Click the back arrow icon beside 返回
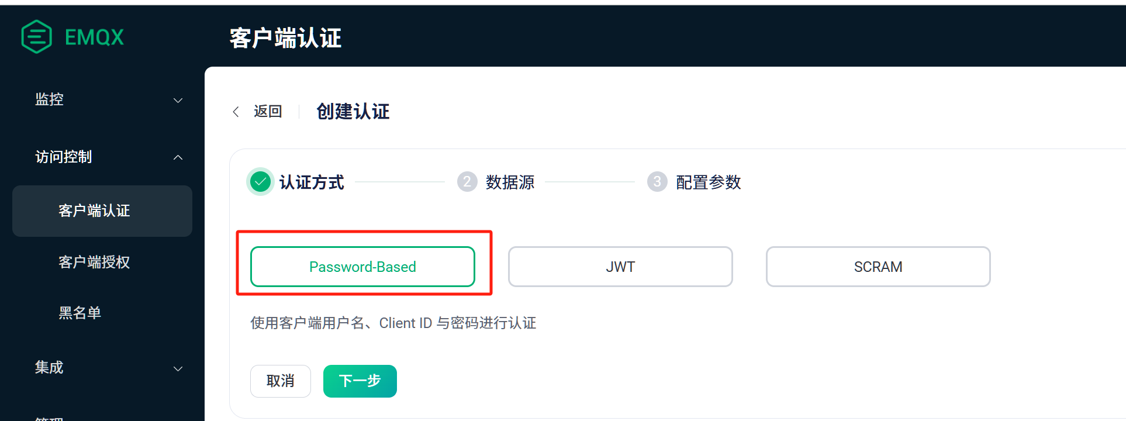Viewport: 1126px width, 421px height. point(236,112)
